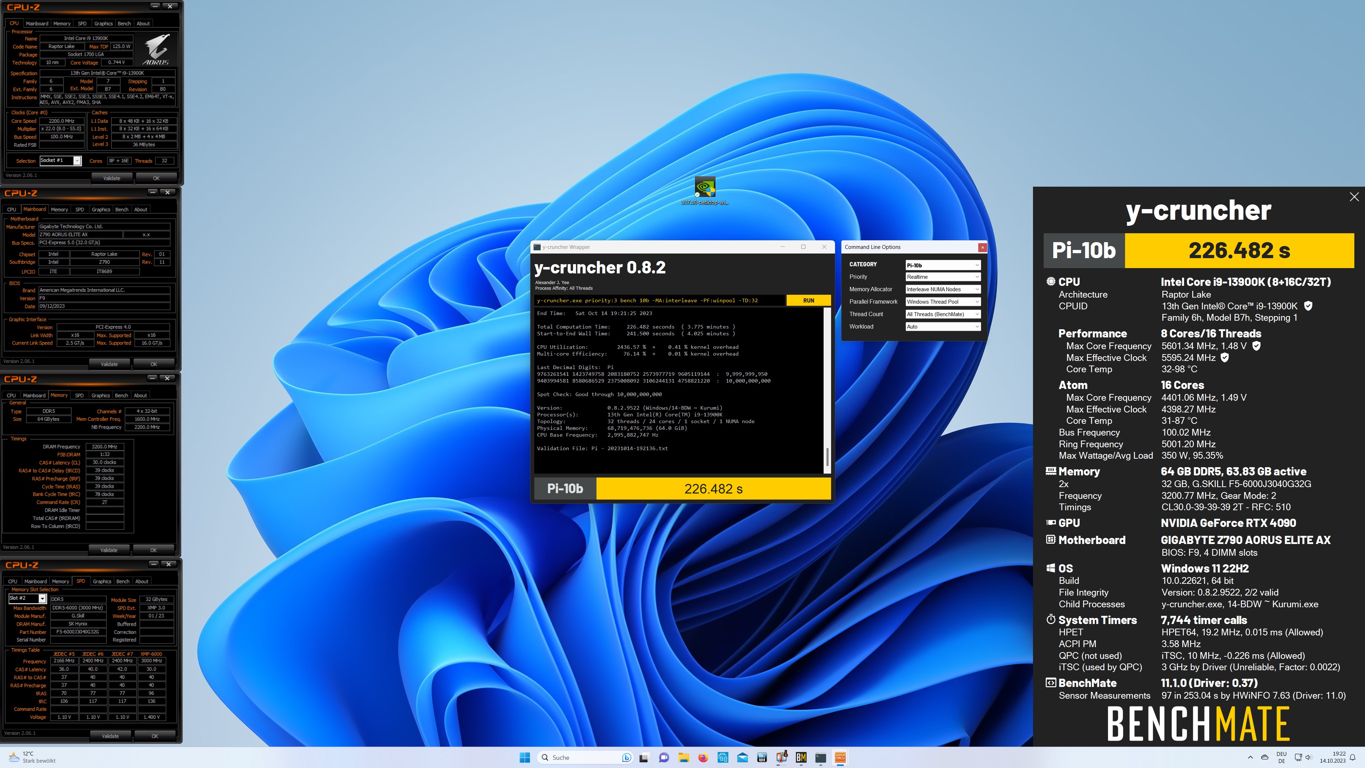Open the Windows Start menu
Image resolution: width=1365 pixels, height=768 pixels.
click(x=525, y=757)
